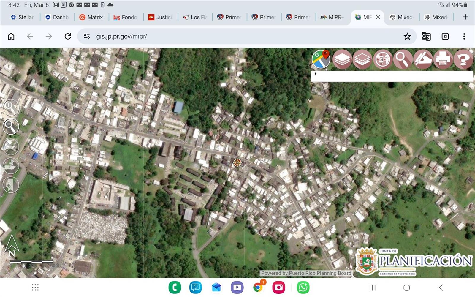Reload the page with refresh button
Viewport: 475px width, 297px height.
click(x=68, y=36)
